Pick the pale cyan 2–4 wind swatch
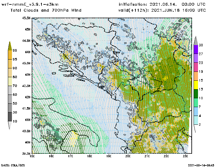 196,120
